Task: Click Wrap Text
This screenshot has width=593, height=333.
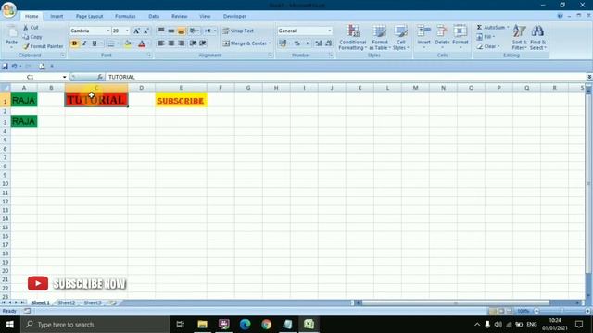Action: [x=238, y=31]
